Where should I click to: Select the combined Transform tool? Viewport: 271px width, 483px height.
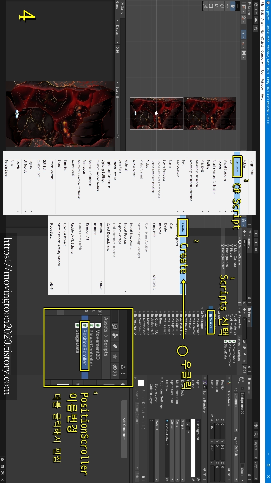[x=205, y=6]
